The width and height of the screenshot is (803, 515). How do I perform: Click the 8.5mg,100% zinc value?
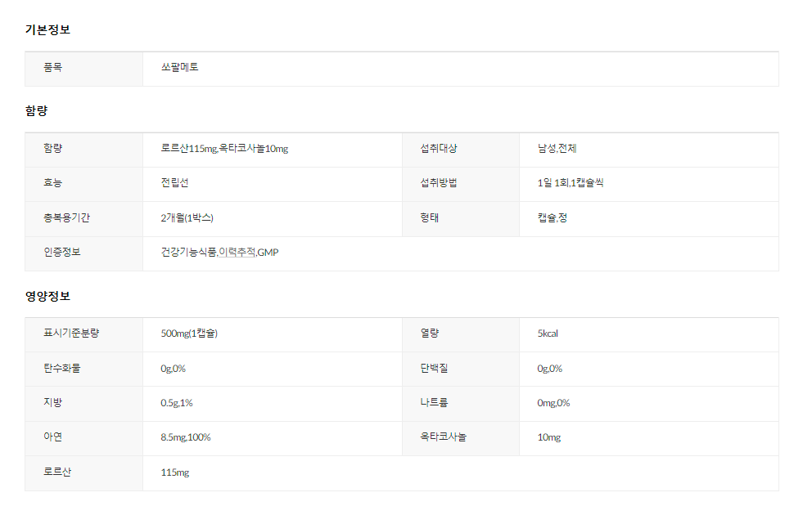(186, 437)
